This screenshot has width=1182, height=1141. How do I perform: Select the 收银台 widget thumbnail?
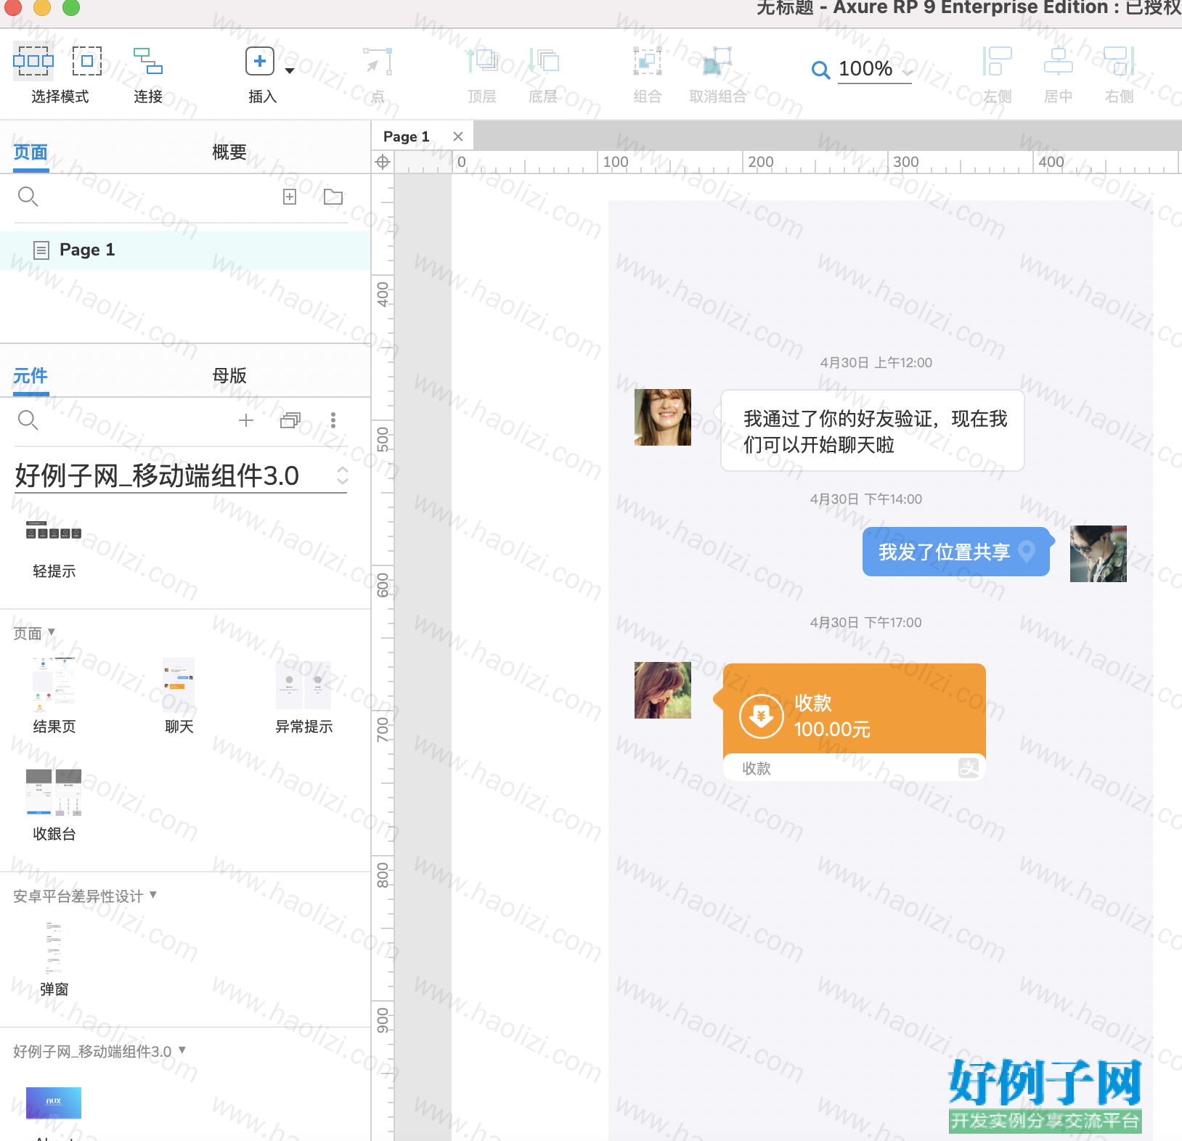click(x=54, y=793)
